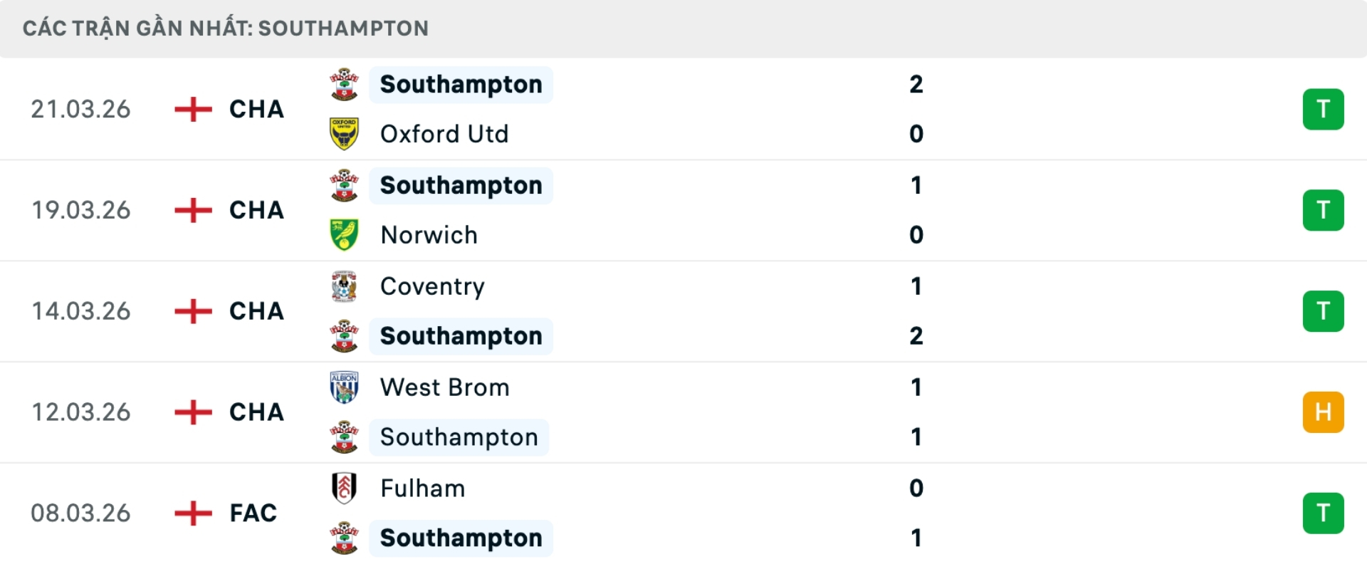Image resolution: width=1367 pixels, height=564 pixels.
Task: Click England flag beside 21.03.26 match
Action: tap(193, 110)
